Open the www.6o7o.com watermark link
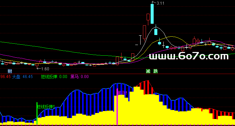Viewport: 235px width, 126px height. tap(189, 56)
